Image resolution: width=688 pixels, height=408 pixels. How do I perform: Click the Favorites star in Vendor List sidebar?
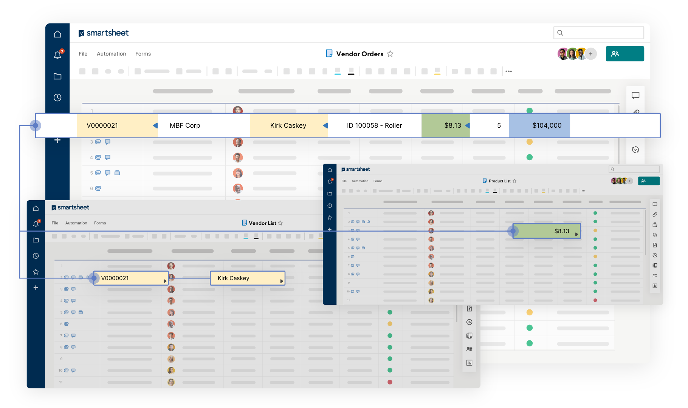point(36,272)
